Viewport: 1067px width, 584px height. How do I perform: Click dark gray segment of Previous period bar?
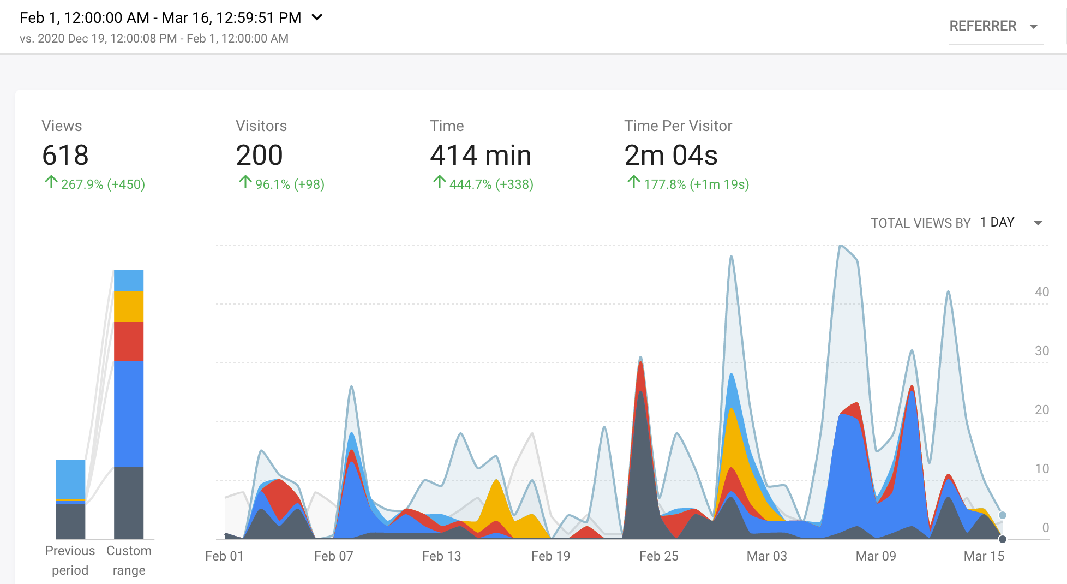(x=70, y=521)
